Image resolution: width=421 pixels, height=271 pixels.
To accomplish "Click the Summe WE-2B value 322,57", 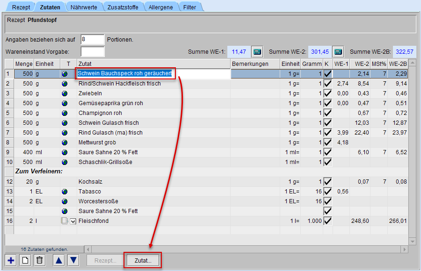I will pyautogui.click(x=404, y=52).
